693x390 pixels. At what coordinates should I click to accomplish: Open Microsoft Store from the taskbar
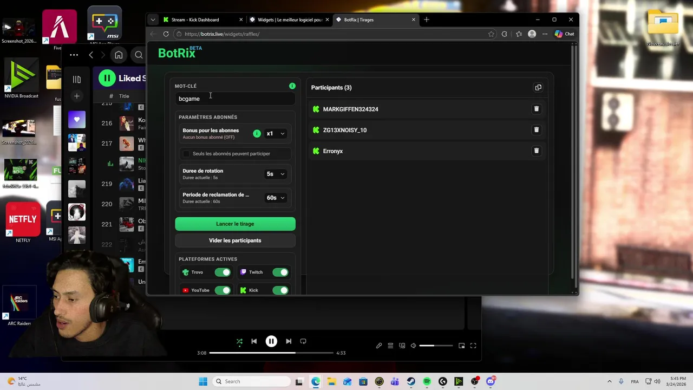coord(363,381)
